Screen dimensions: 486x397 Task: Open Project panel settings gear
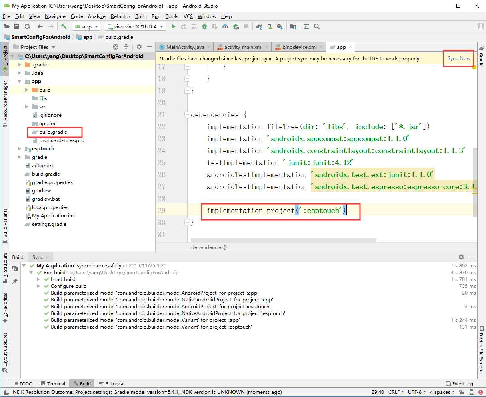(139, 47)
